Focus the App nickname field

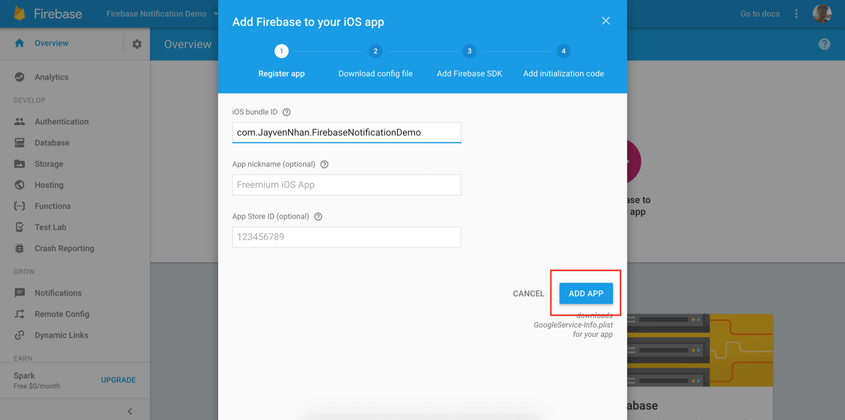tap(346, 185)
